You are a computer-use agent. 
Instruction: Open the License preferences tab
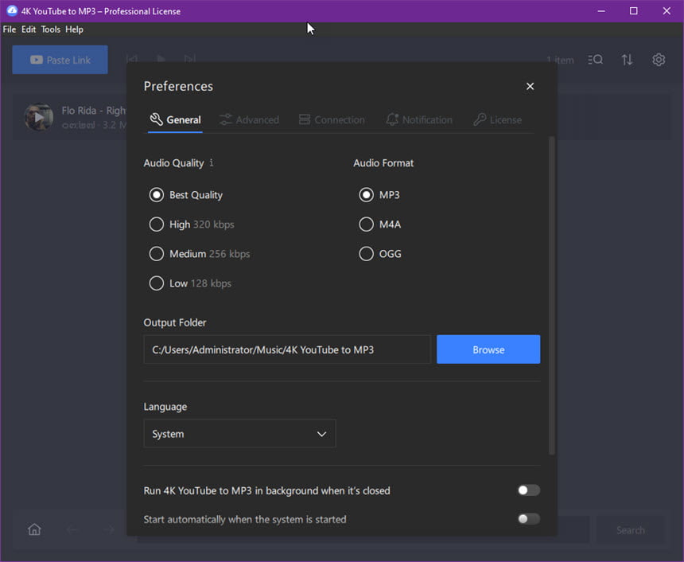point(498,119)
